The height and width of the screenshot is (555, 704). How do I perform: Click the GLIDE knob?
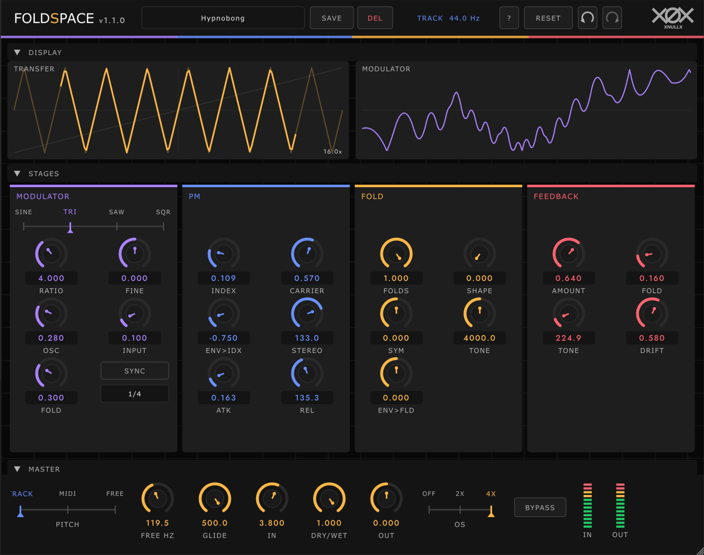[215, 498]
